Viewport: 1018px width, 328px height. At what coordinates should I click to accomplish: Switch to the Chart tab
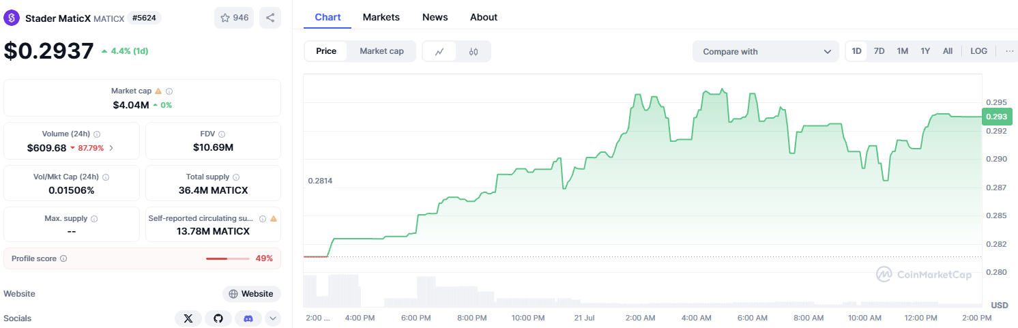click(x=328, y=17)
